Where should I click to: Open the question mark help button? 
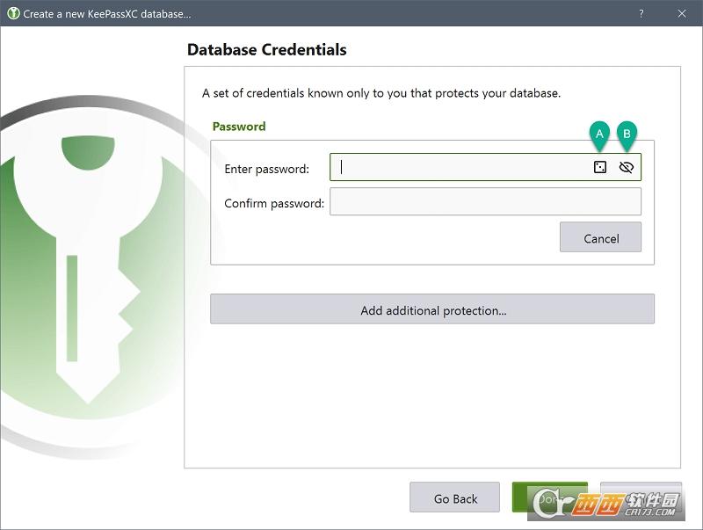coord(641,13)
